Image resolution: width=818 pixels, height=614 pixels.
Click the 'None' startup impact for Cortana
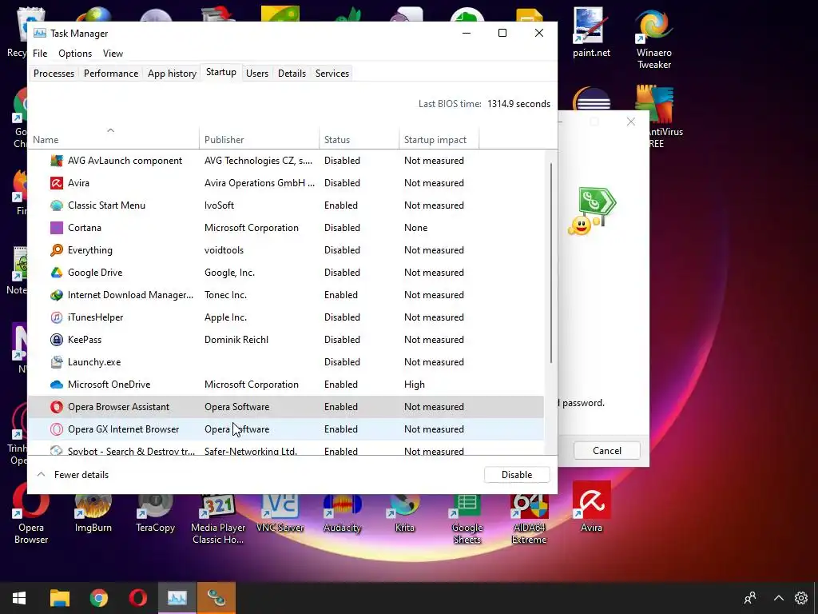415,228
